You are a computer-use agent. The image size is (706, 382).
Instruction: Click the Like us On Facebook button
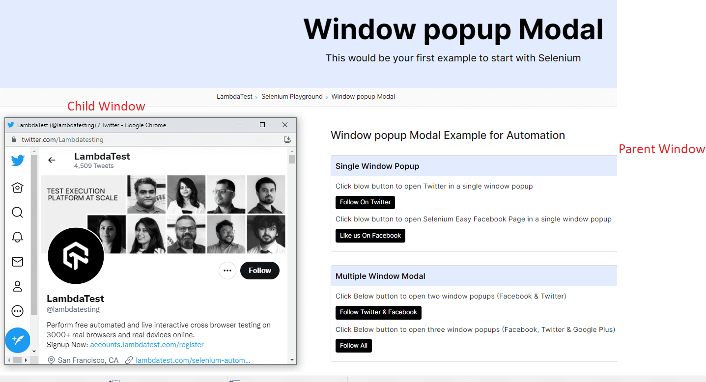pyautogui.click(x=370, y=235)
